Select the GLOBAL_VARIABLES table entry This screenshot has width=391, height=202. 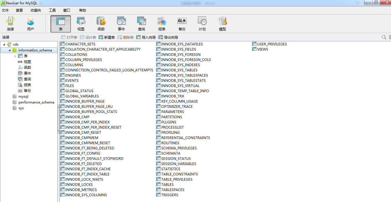(80, 96)
